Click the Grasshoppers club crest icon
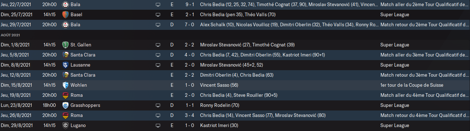Viewport: 470px width, 131px height. click(x=65, y=105)
